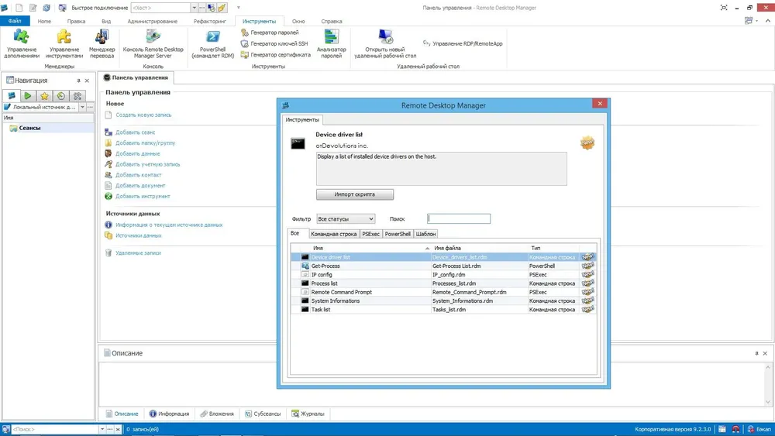This screenshot has width=775, height=436.
Task: Switch to the Администрирование ribbon tab
Action: click(152, 21)
